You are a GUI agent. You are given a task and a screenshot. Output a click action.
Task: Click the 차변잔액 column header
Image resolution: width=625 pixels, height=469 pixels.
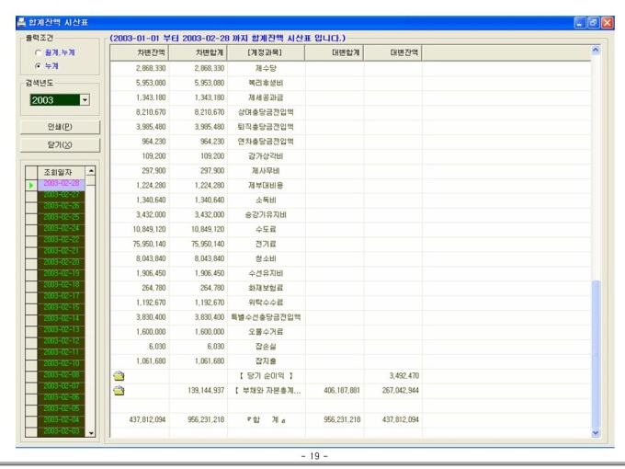150,52
